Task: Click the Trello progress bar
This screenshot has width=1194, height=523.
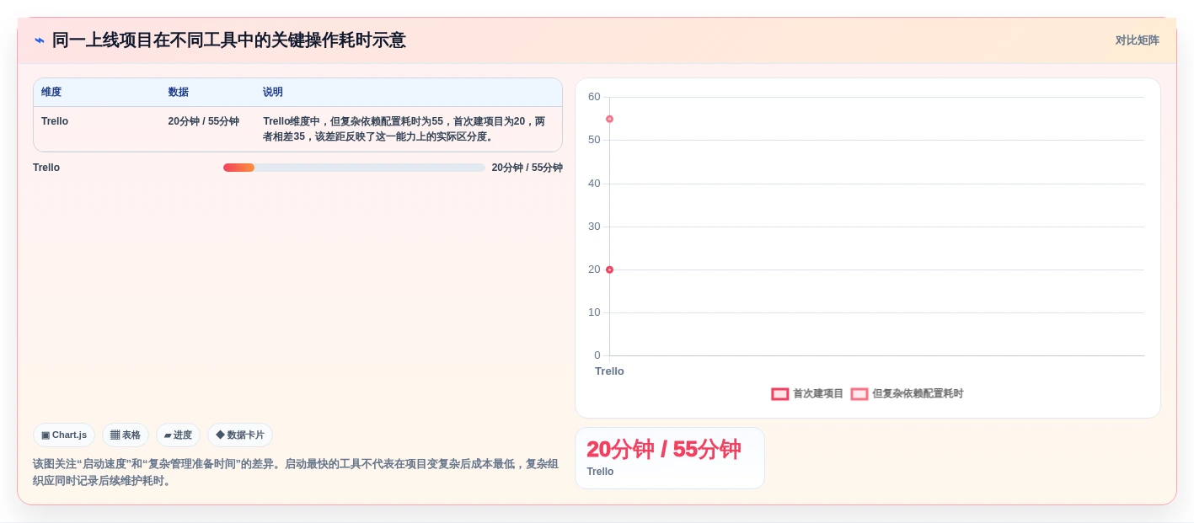Action: point(354,168)
